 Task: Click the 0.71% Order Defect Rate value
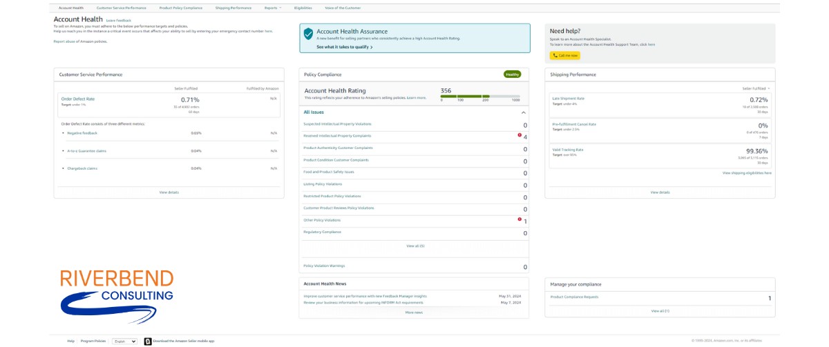click(x=190, y=100)
